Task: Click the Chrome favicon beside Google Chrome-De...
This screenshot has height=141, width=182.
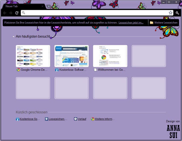Action: pos(18,70)
